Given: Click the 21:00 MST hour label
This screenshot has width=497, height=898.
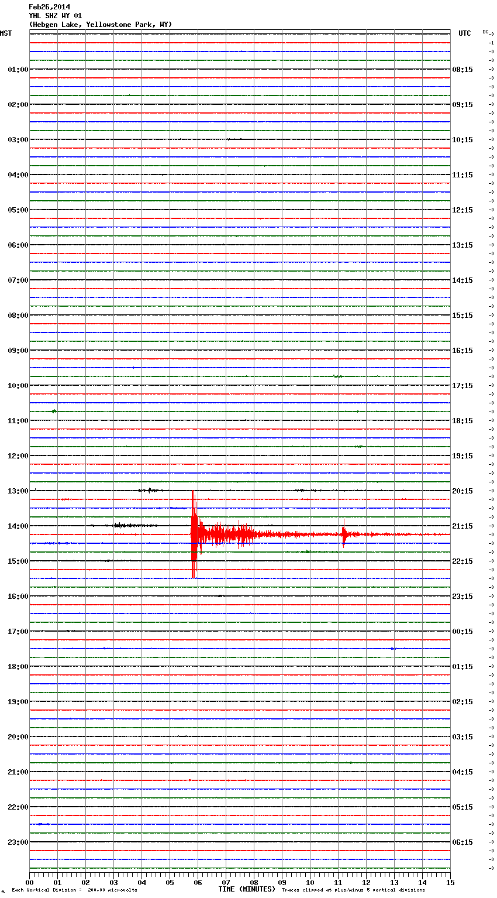Looking at the screenshot, I should tap(18, 772).
